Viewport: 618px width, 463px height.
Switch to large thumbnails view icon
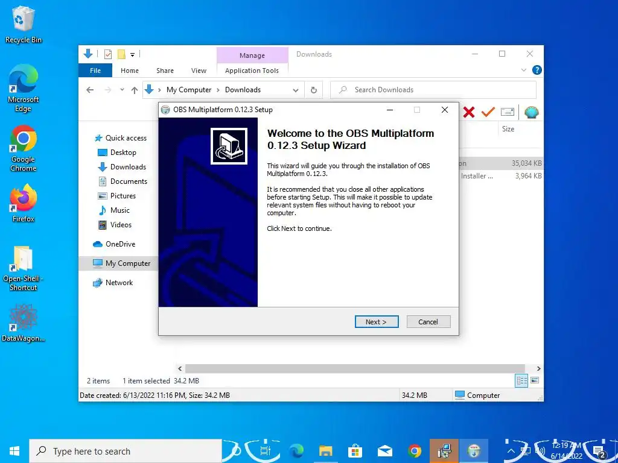535,380
